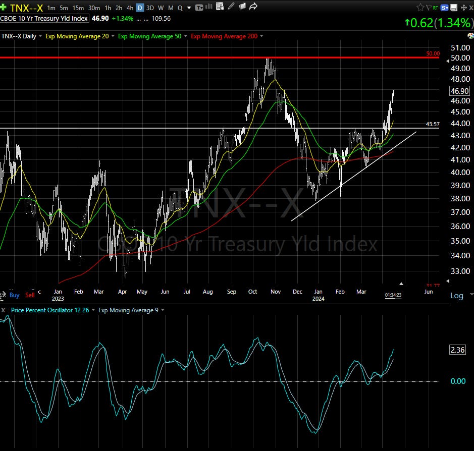Click the share arrow icon
This screenshot has height=451, width=474.
(253, 7)
